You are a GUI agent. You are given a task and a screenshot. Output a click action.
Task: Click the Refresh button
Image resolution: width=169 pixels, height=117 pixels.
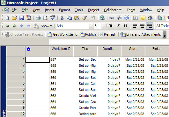tap(107, 34)
